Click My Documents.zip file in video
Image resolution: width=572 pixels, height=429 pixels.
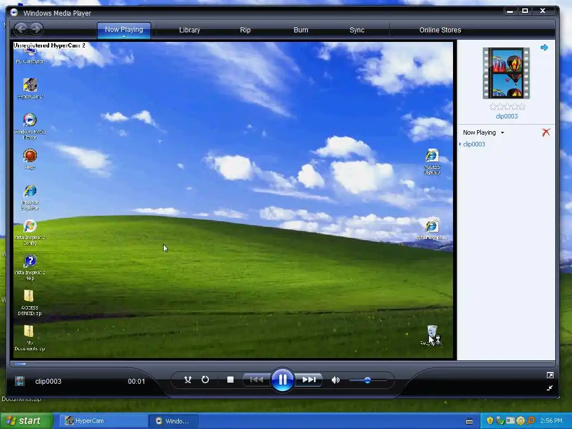point(29,338)
